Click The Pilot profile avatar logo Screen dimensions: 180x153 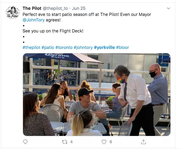click(13, 12)
